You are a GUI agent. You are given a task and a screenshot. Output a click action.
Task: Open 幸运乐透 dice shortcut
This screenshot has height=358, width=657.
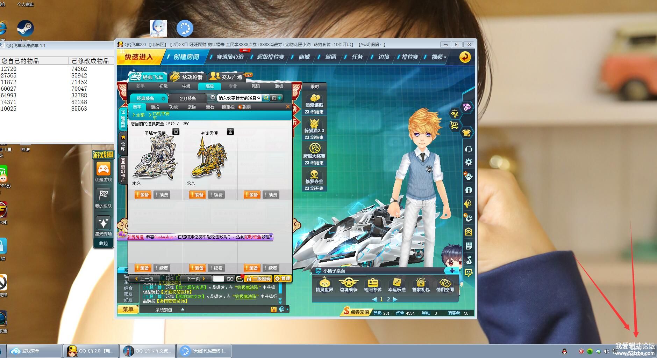point(397,285)
